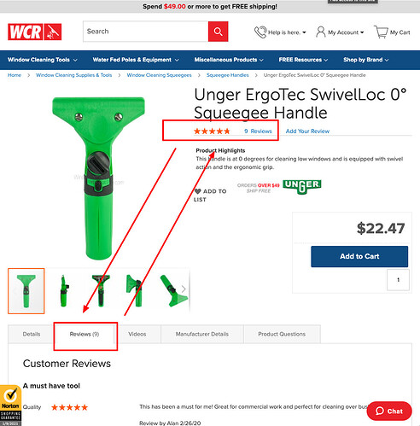The width and height of the screenshot is (420, 426).
Task: Click the Add to List heart icon
Action: pos(198,191)
